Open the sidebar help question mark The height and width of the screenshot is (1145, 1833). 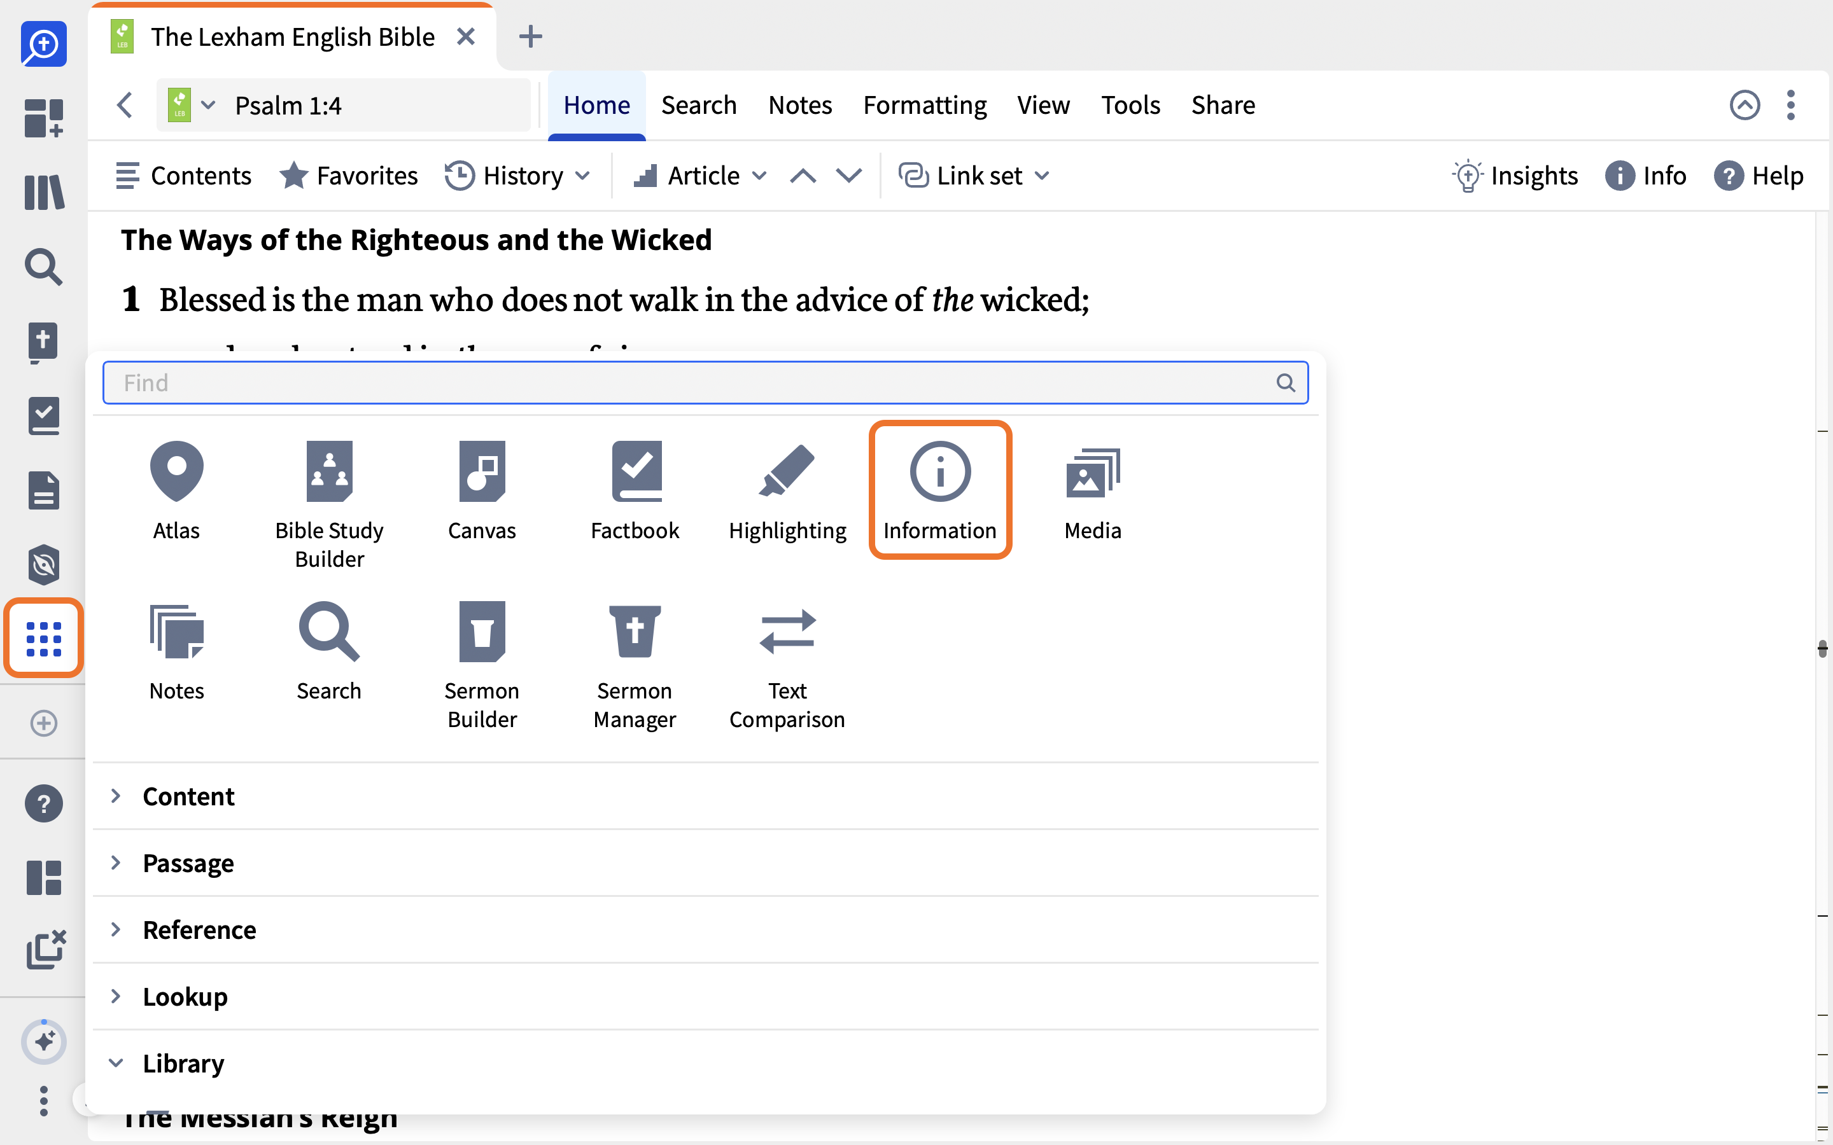tap(44, 803)
